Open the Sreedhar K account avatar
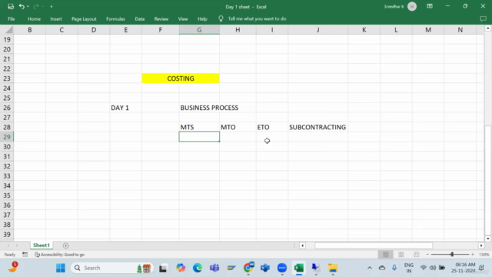Screen dimensions: 492x277 click(412, 7)
